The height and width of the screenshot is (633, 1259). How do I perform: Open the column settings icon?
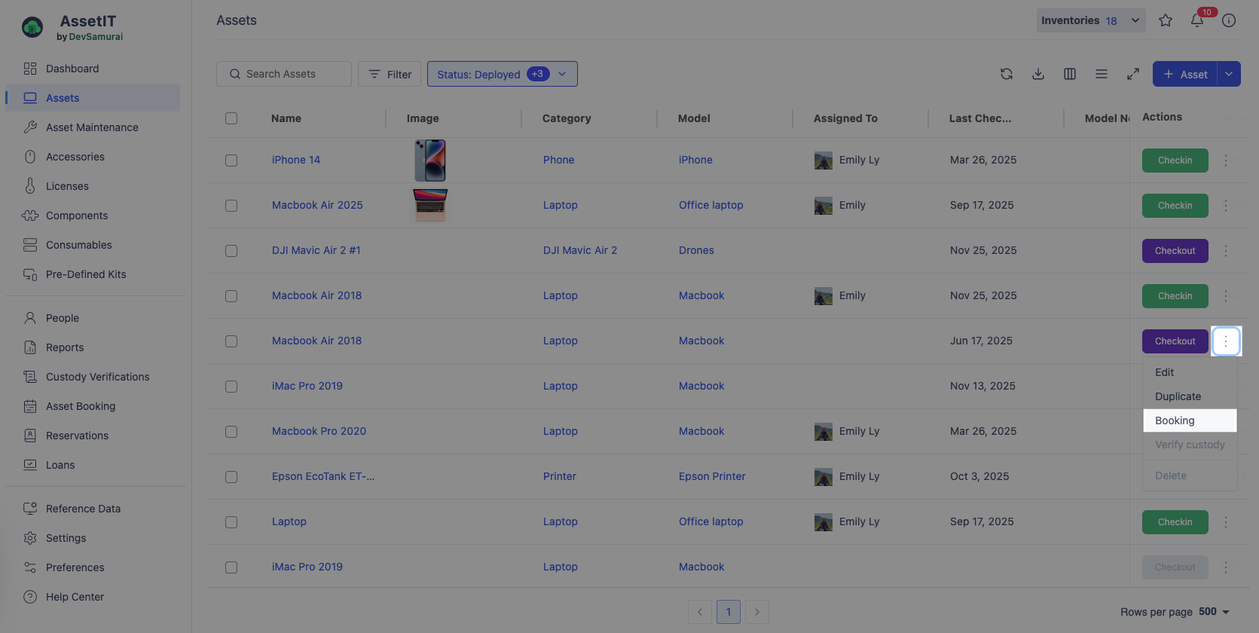(x=1069, y=74)
